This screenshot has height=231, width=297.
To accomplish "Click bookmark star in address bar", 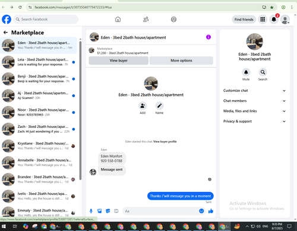I will coord(271,7).
